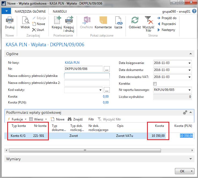This screenshot has width=198, height=178.
Task: Click the Nr field DKPPLN/09/006
Action: click(83, 69)
